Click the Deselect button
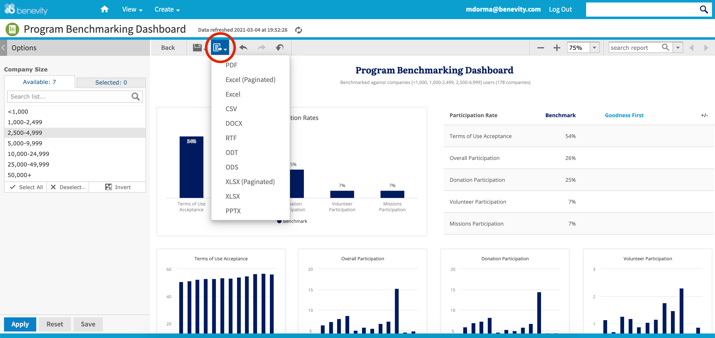This screenshot has width=715, height=338. (x=68, y=187)
